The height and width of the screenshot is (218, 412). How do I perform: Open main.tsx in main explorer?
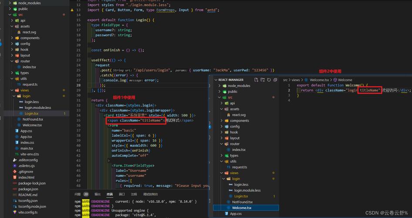27,148
